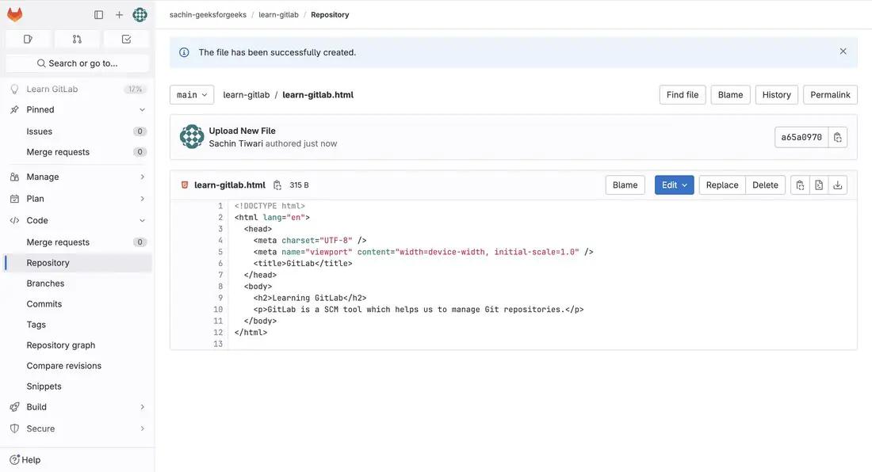Screen dimensions: 872x472
Task: Expand the Secure section
Action: [x=78, y=428]
